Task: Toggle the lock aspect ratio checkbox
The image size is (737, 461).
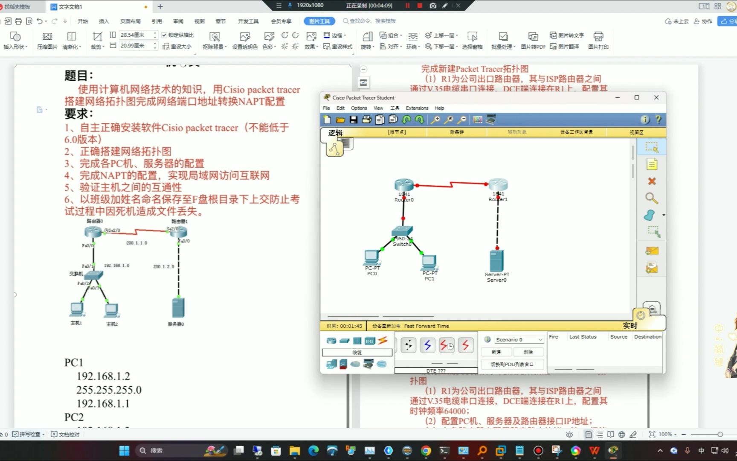Action: pyautogui.click(x=164, y=35)
